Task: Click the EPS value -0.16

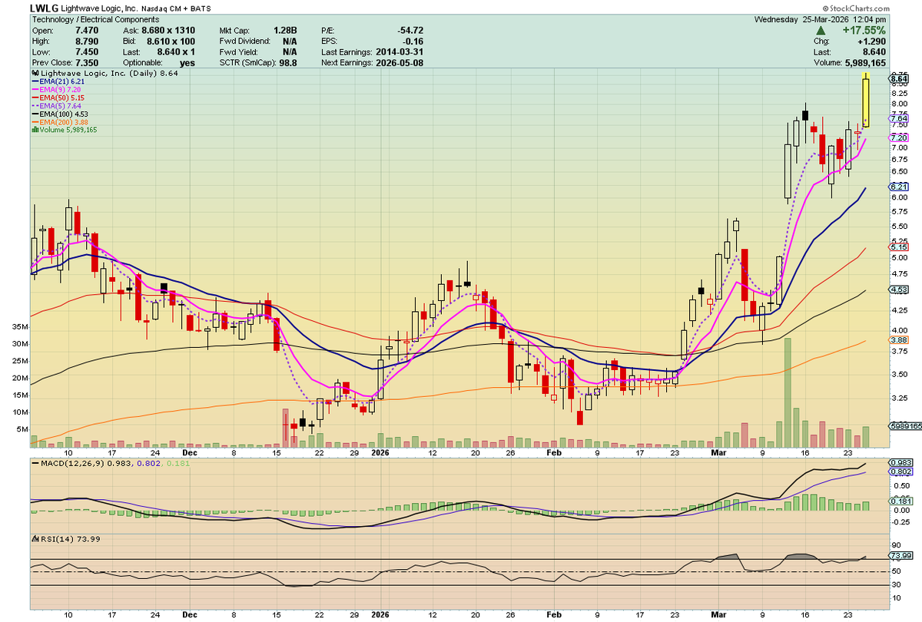Action: pyautogui.click(x=413, y=40)
